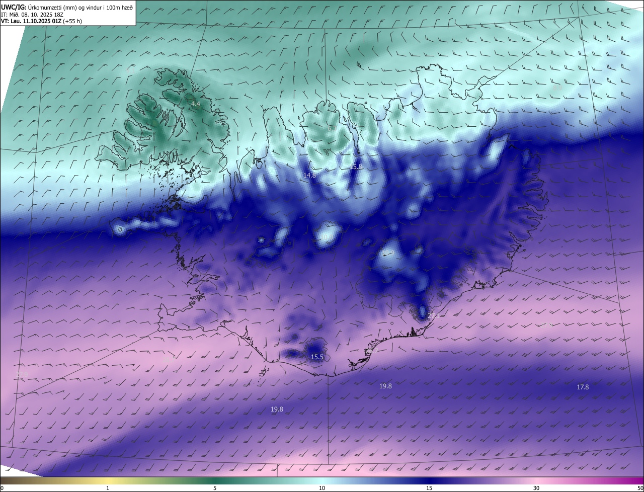Click the pink colorbar segment above tick 30

(536, 481)
